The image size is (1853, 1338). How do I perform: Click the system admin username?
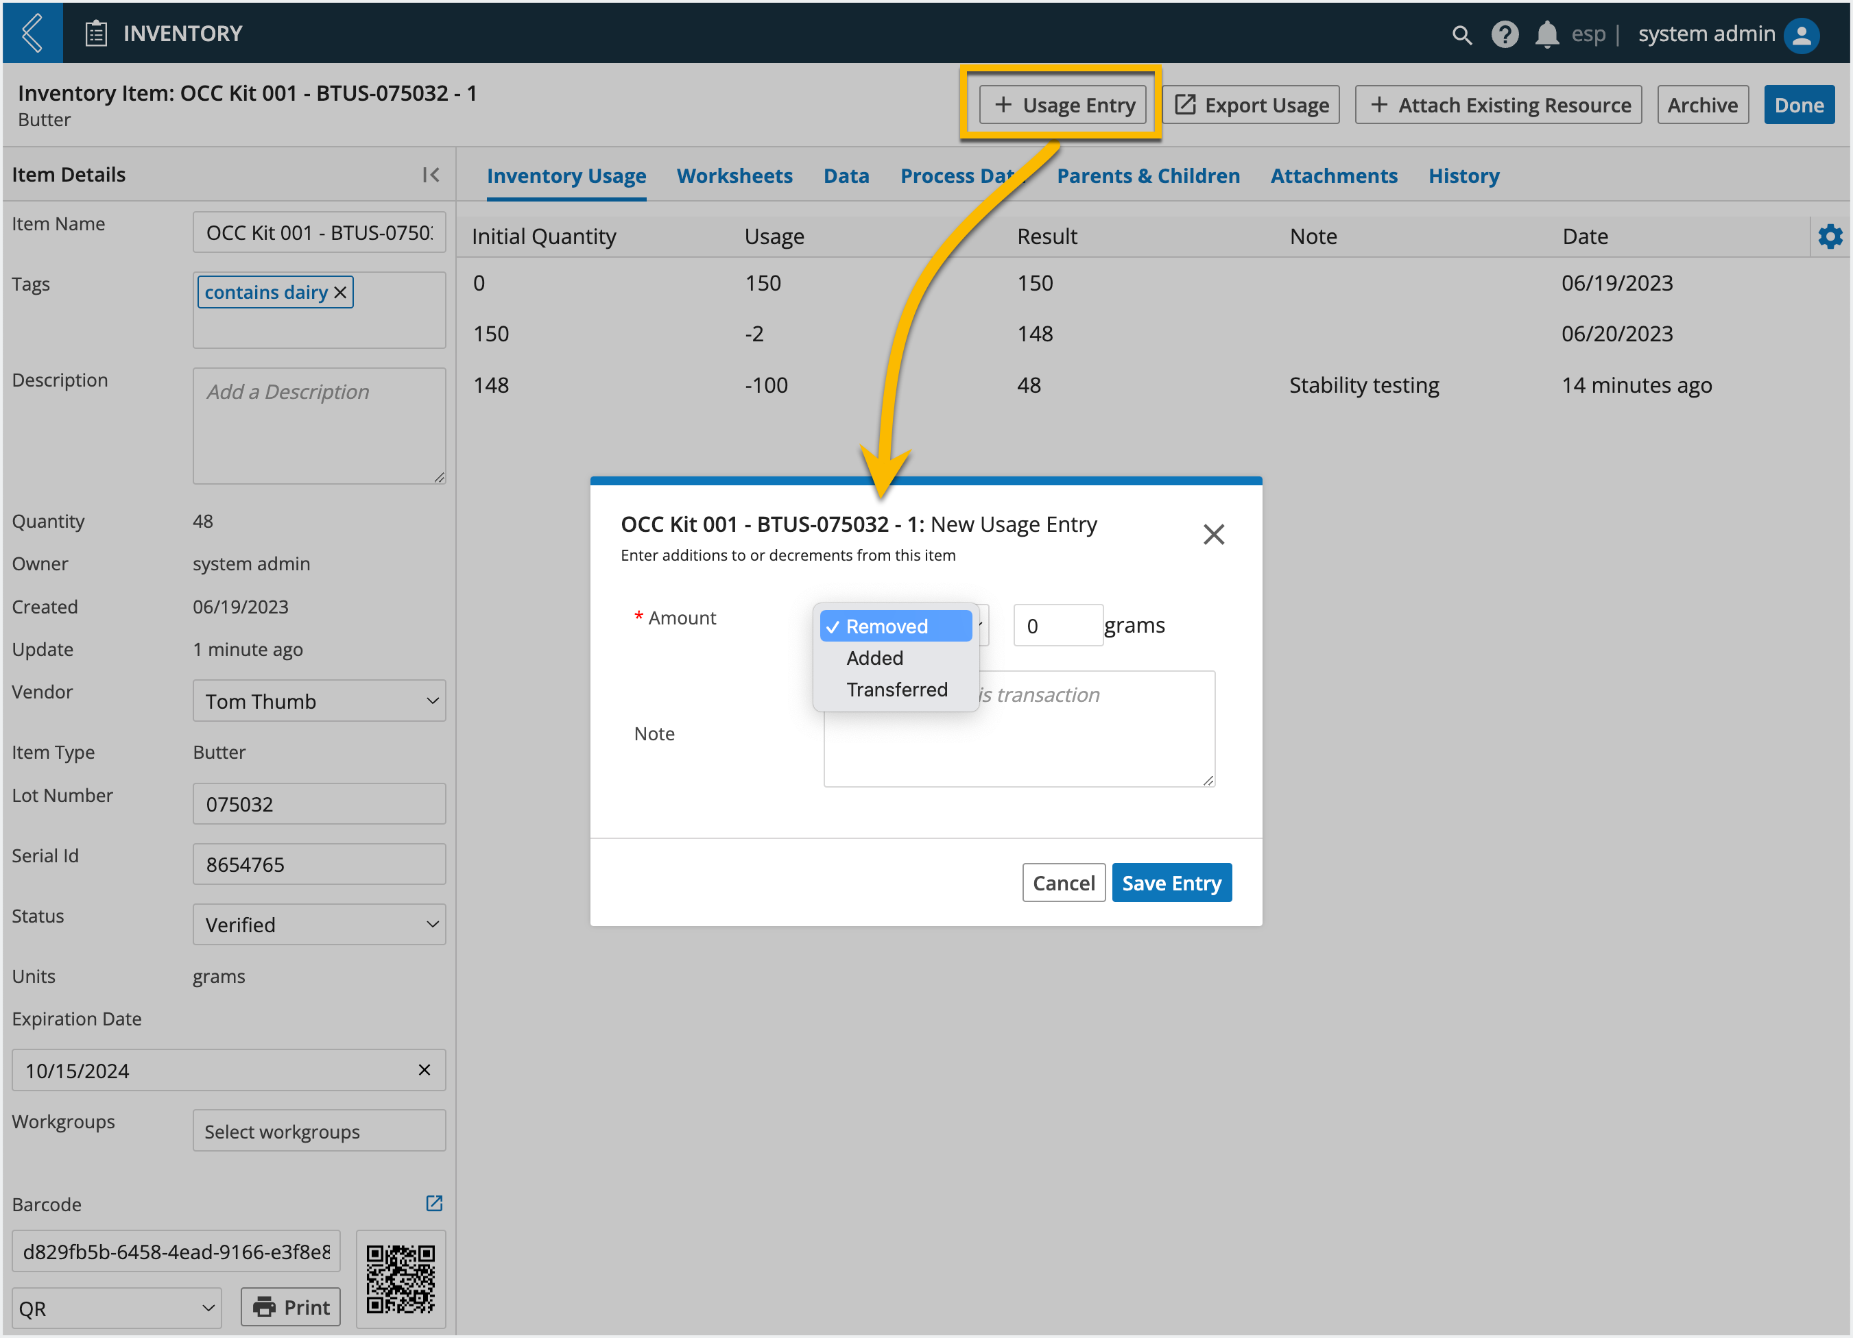tap(1707, 34)
